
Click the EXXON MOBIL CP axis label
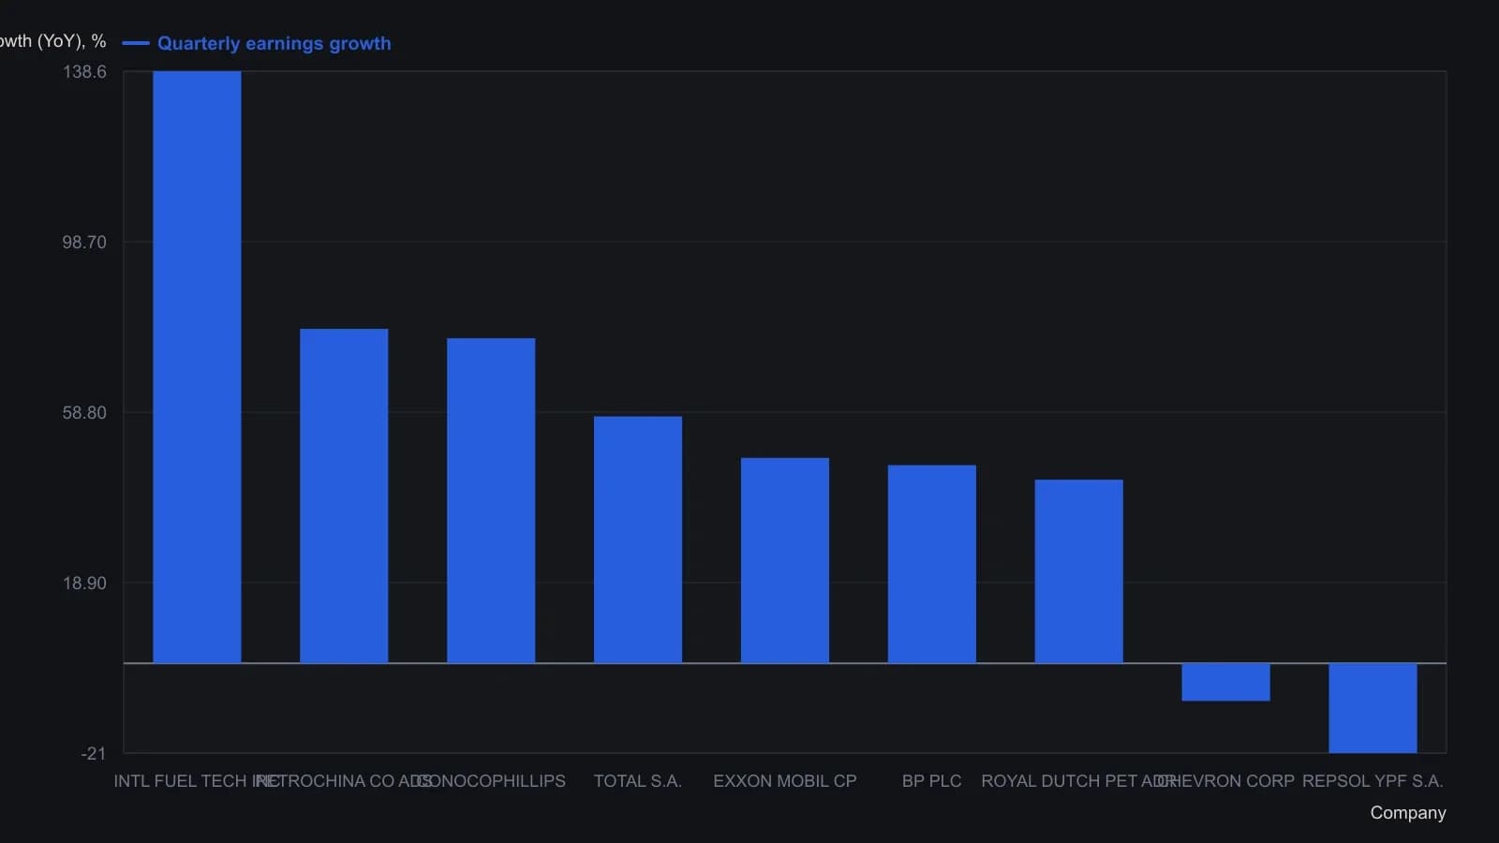(x=785, y=781)
